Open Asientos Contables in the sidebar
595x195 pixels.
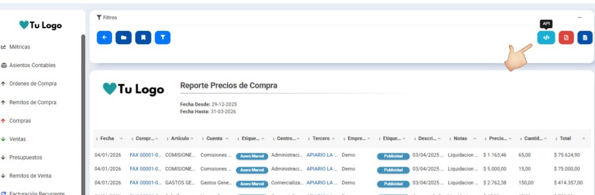click(x=28, y=65)
